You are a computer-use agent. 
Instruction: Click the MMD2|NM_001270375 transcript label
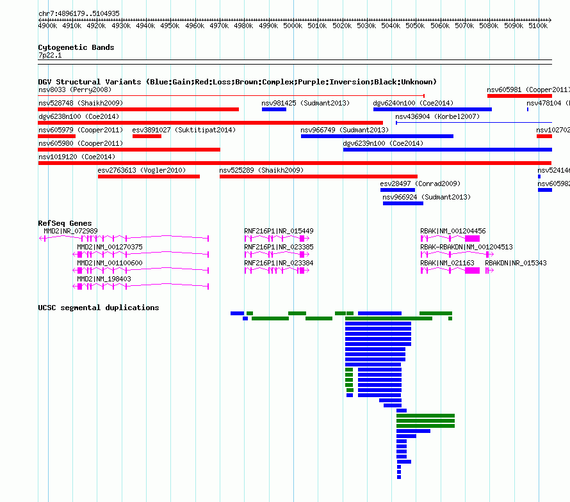(x=110, y=247)
